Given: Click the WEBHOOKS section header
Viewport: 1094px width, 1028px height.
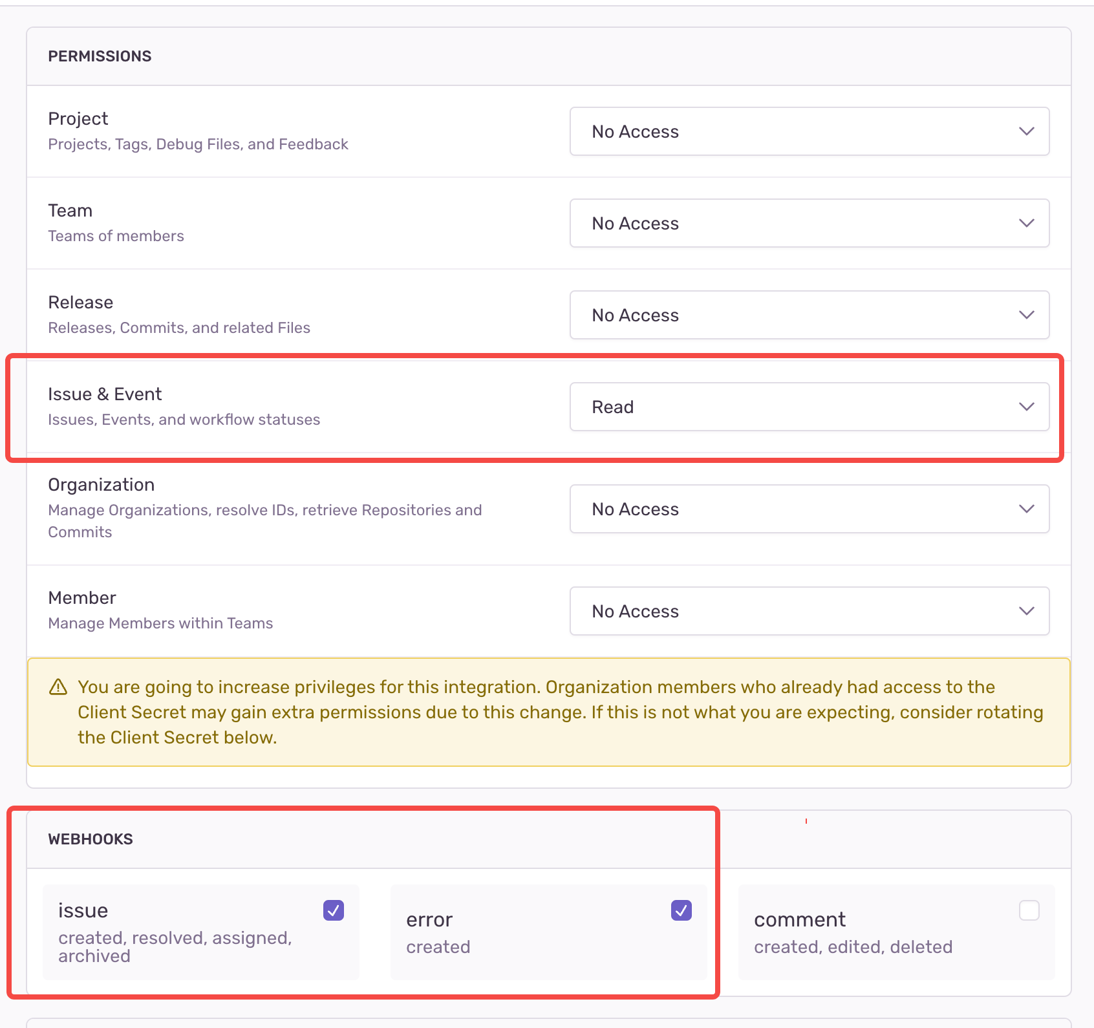Looking at the screenshot, I should click(x=91, y=839).
